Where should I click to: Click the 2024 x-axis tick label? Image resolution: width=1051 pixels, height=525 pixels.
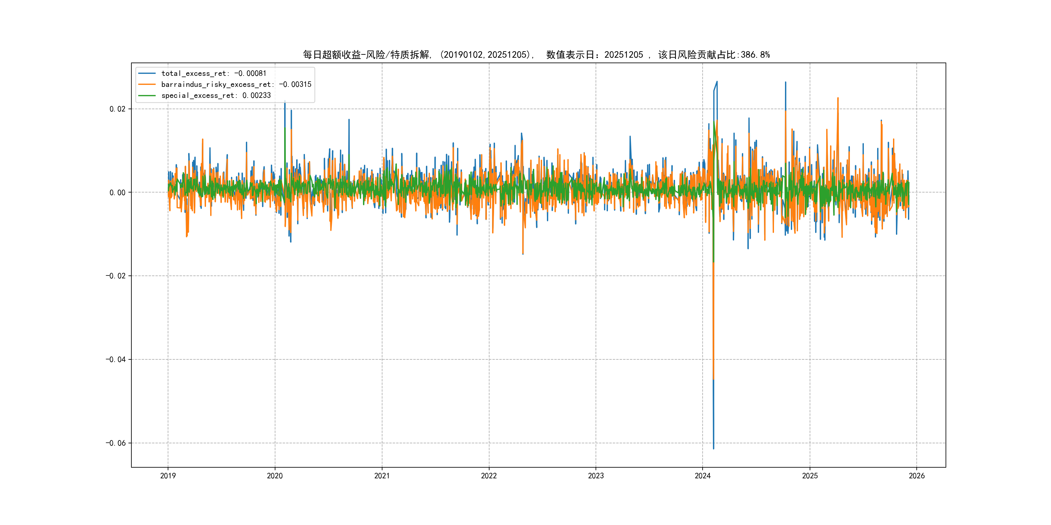[x=703, y=476]
